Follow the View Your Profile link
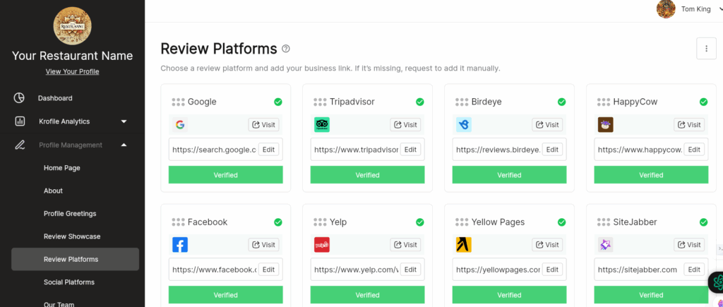Image resolution: width=723 pixels, height=307 pixels. tap(73, 71)
